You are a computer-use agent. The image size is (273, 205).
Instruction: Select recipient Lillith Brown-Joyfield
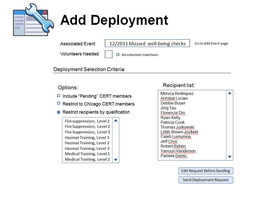(179, 132)
